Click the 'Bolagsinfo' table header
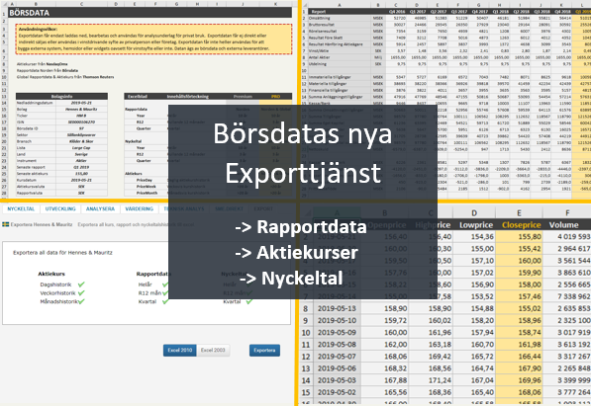 click(61, 97)
